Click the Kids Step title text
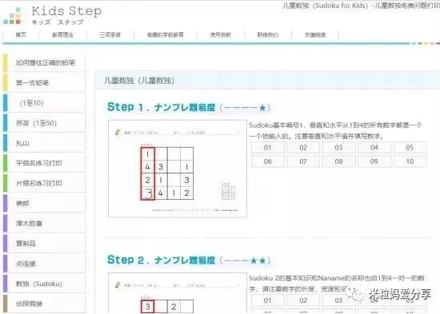This screenshot has height=314, width=440. [66, 11]
